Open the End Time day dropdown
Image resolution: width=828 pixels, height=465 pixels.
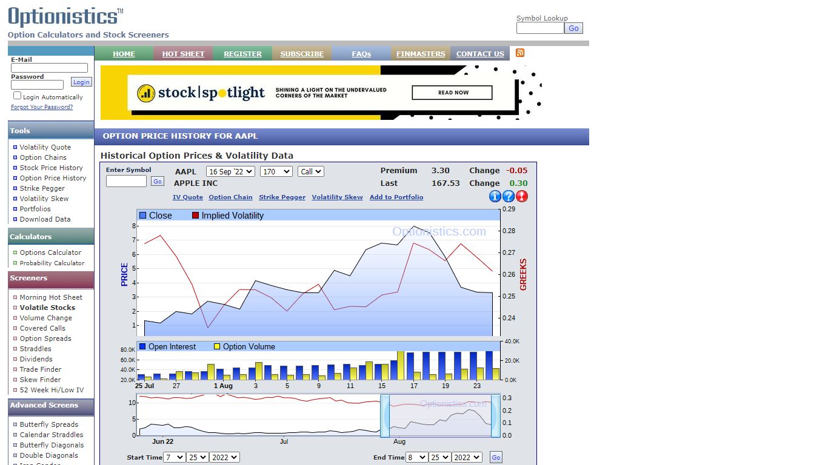pyautogui.click(x=440, y=457)
